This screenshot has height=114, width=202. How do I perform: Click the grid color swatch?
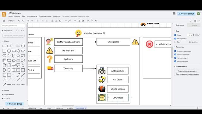[196, 35]
